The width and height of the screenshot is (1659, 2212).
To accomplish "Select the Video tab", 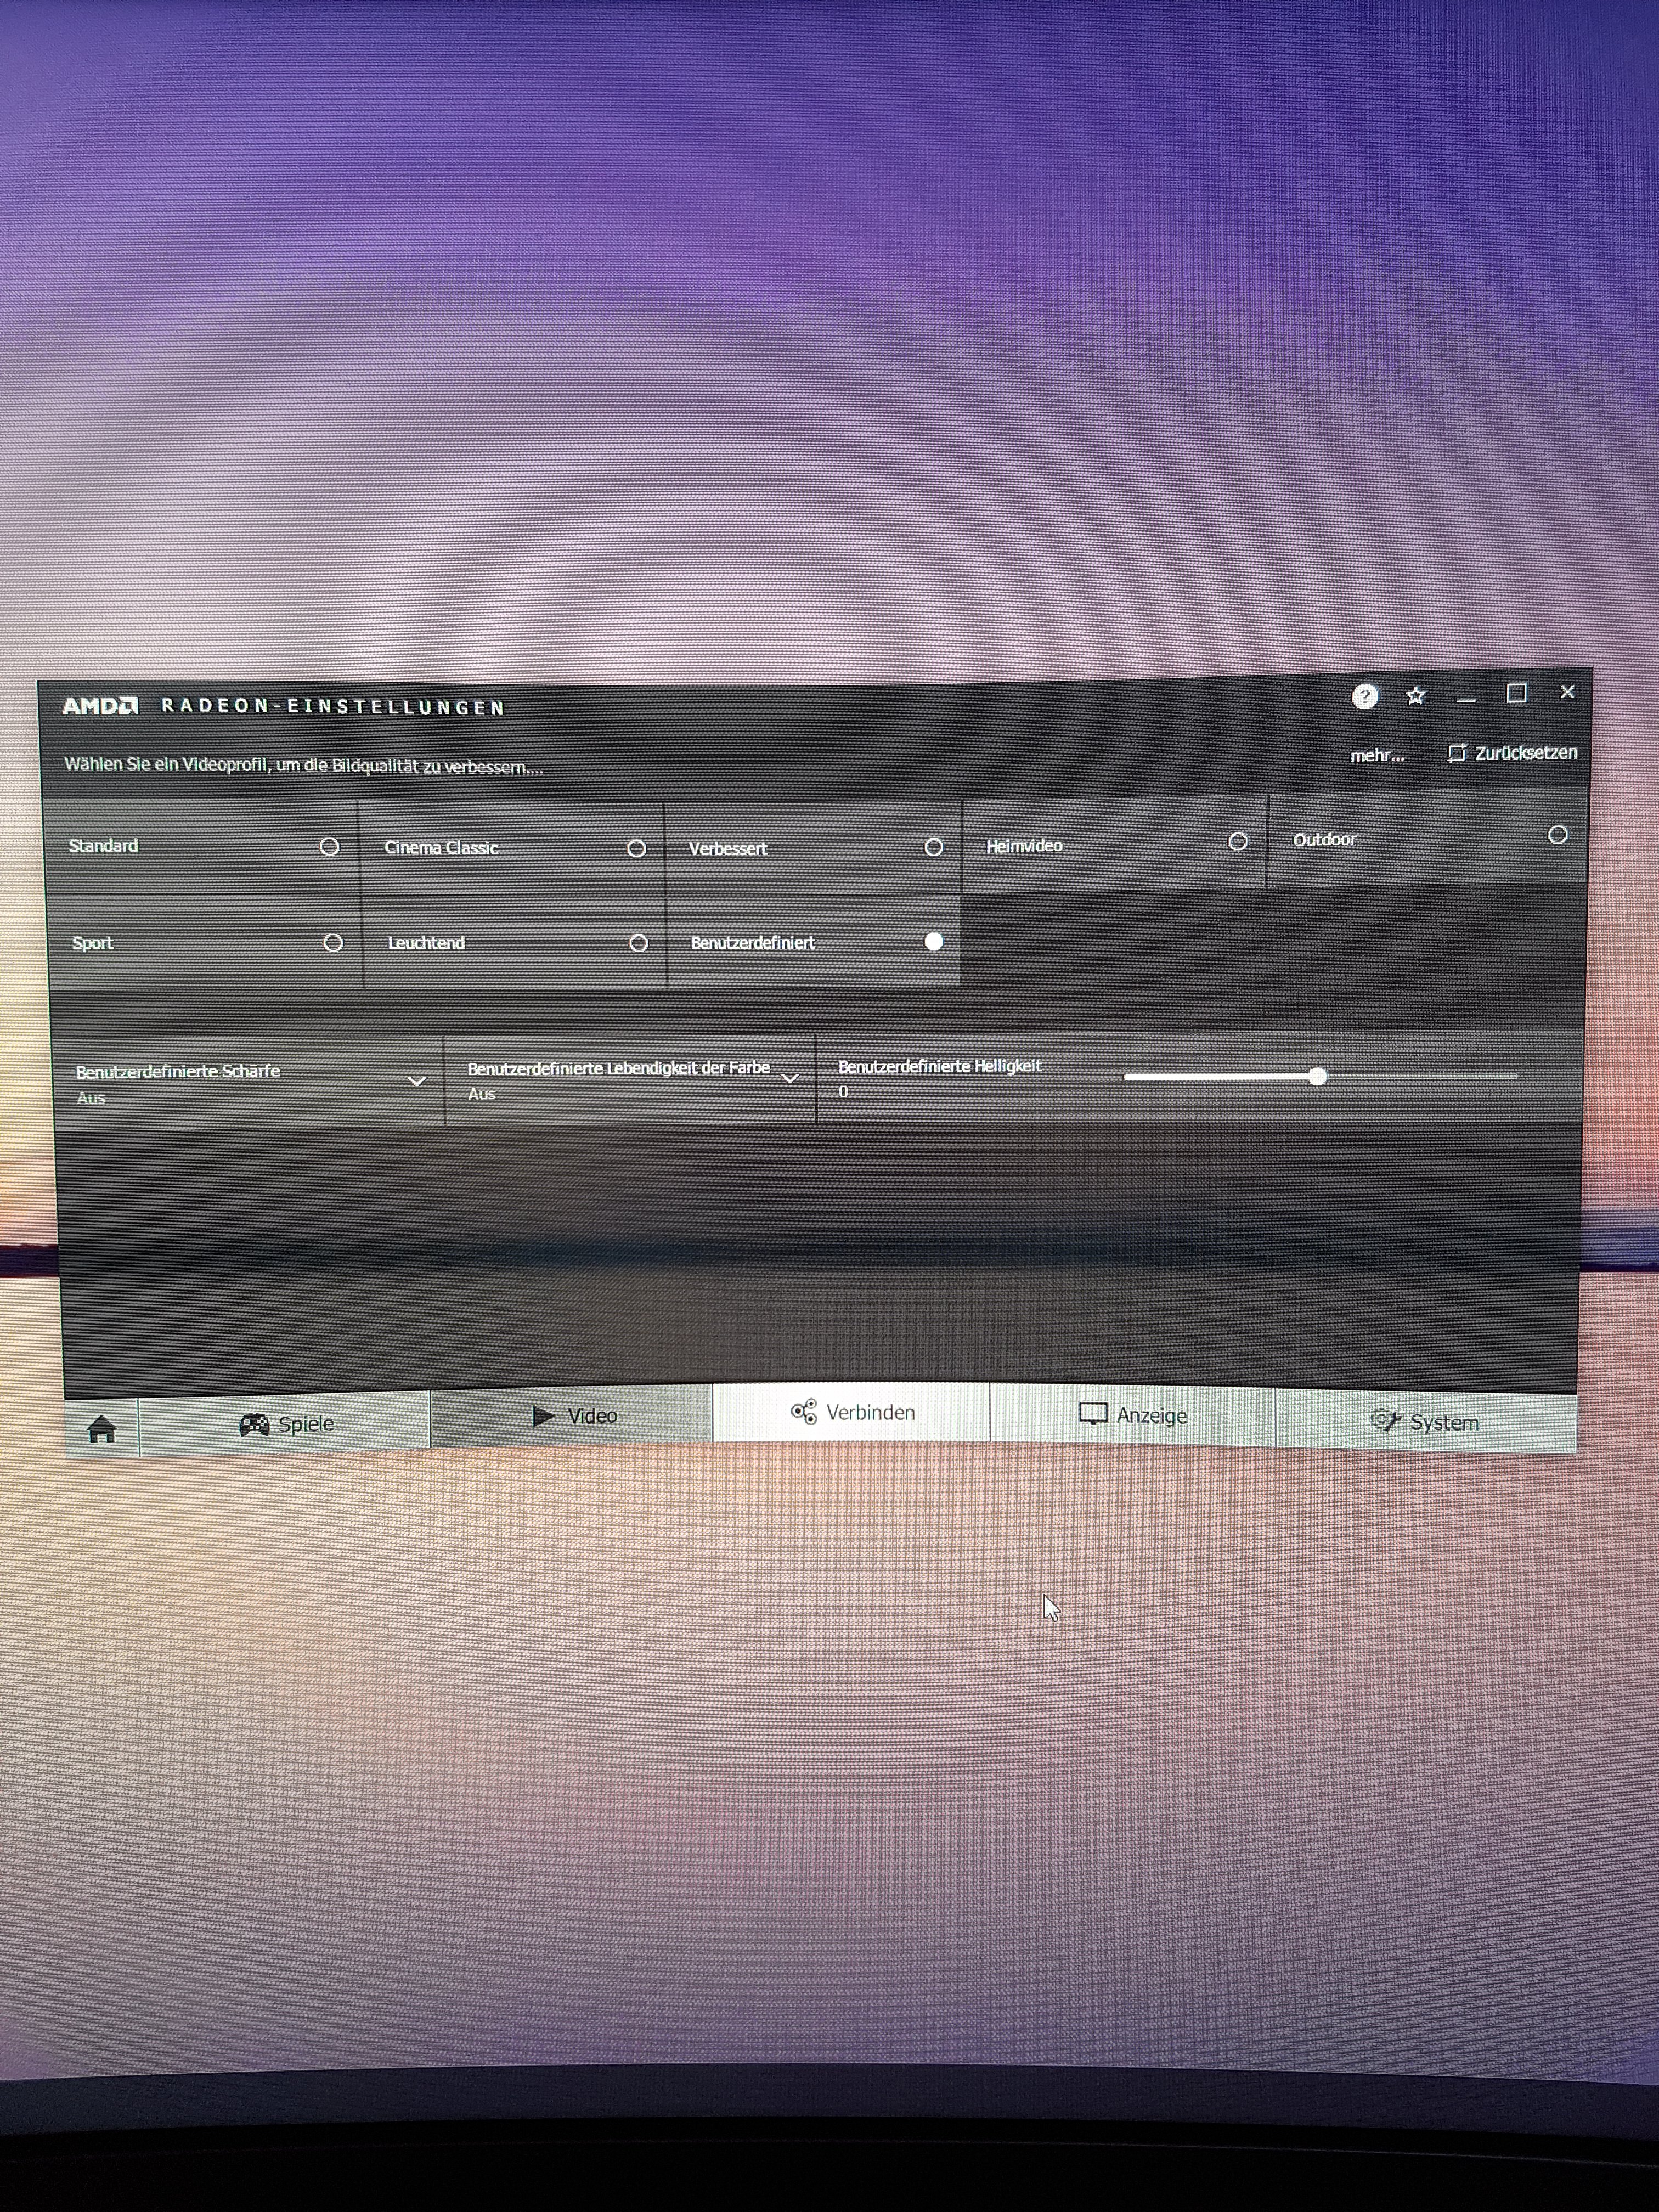I will coord(573,1416).
